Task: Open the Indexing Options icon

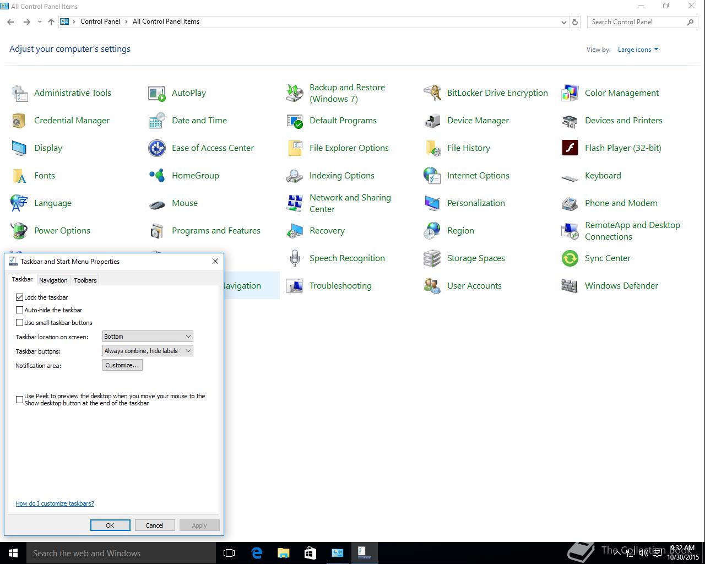Action: point(295,176)
